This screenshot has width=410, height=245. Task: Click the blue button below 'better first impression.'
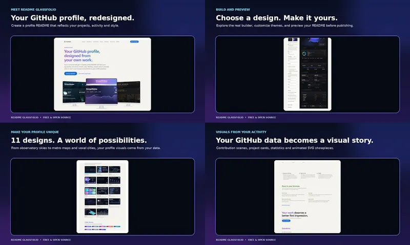[x=286, y=221]
